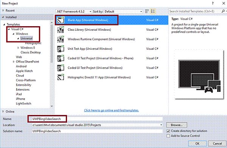
Task: Select 'Unit Test App (Universal Windows)' row text
Action: [x=90, y=49]
